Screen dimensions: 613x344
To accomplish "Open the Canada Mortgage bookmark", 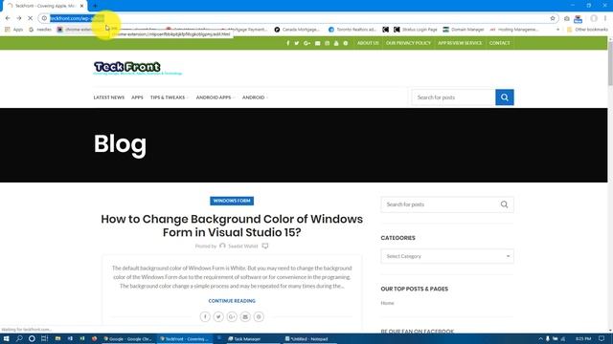I will click(297, 30).
